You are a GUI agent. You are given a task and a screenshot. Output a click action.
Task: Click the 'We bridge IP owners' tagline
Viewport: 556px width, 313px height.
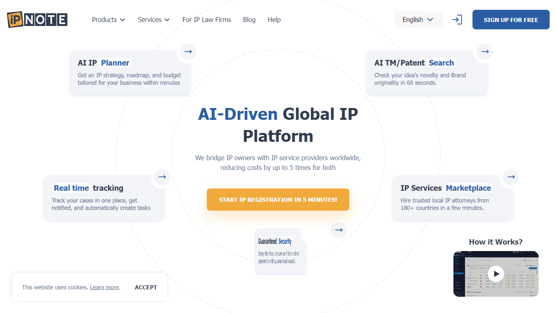(x=278, y=163)
